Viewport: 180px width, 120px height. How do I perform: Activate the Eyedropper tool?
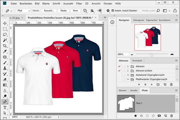(5, 51)
